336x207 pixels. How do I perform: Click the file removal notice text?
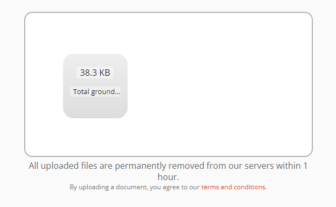tap(168, 172)
